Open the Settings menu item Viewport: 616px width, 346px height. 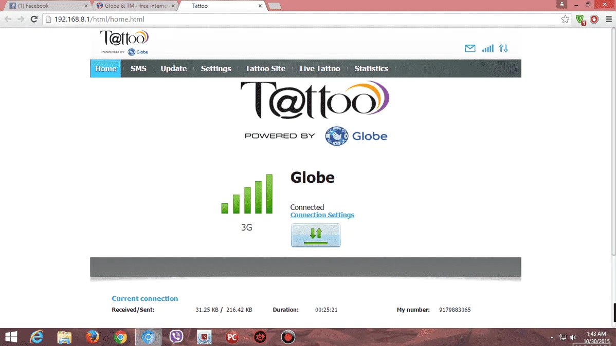tap(216, 69)
